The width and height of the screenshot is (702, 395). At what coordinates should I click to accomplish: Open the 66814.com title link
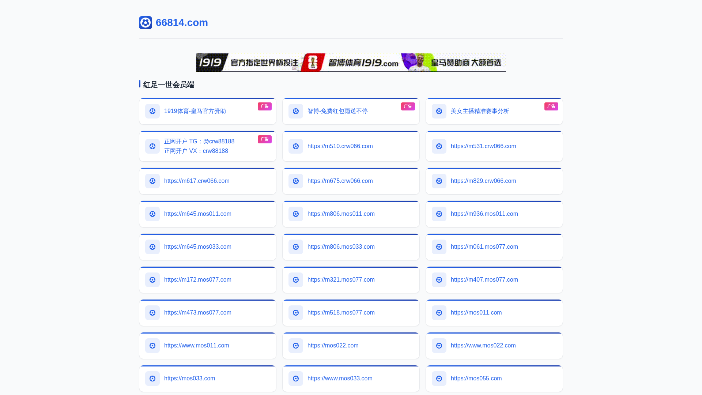182,23
